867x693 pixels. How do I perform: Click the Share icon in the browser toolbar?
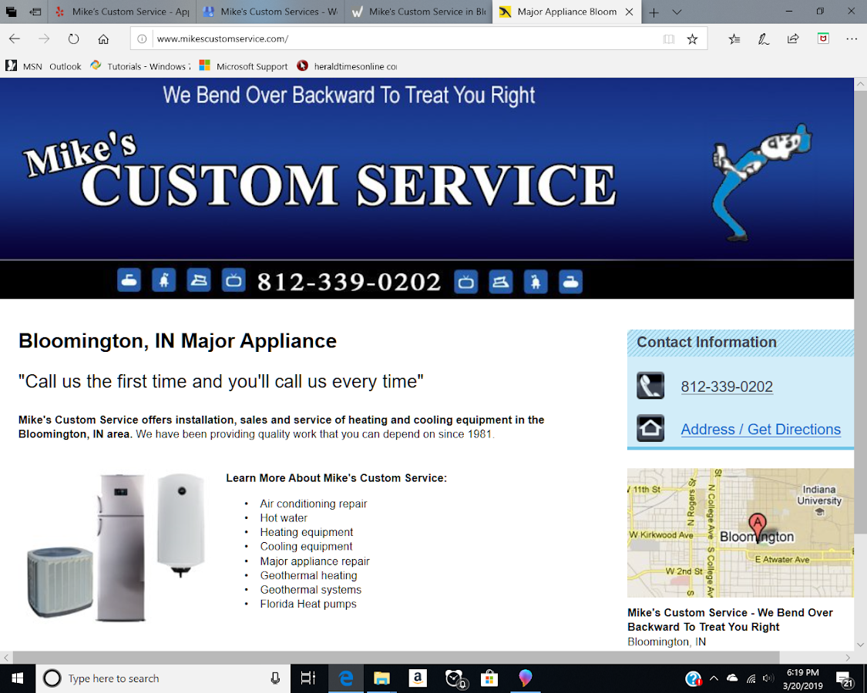pos(792,38)
